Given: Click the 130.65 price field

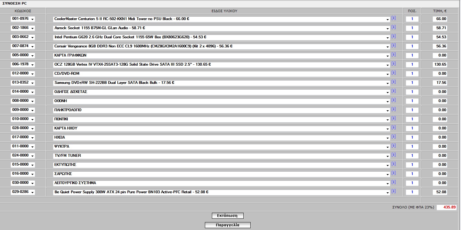Looking at the screenshot, I should coord(440,64).
